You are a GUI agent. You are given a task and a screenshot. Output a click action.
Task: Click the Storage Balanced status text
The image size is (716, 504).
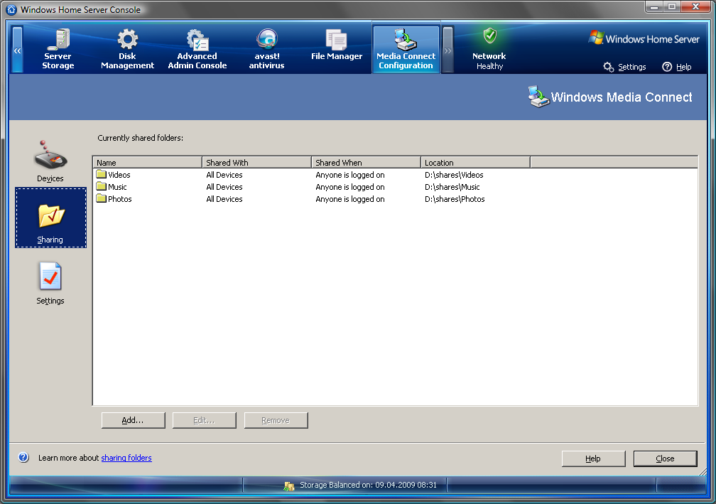pyautogui.click(x=368, y=485)
